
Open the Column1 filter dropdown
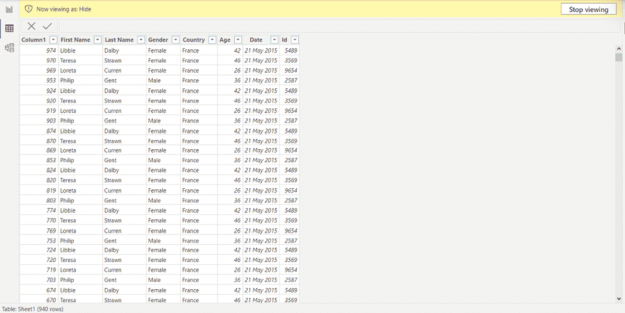(53, 40)
